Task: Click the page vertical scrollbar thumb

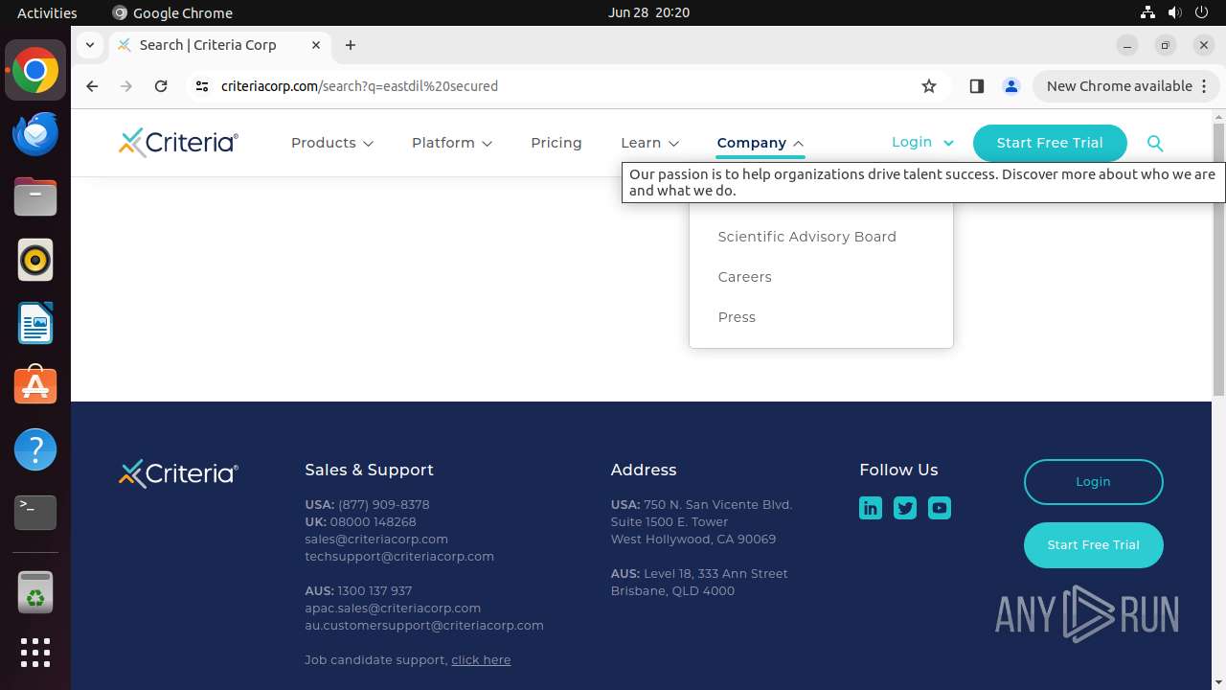Action: pos(1218,259)
